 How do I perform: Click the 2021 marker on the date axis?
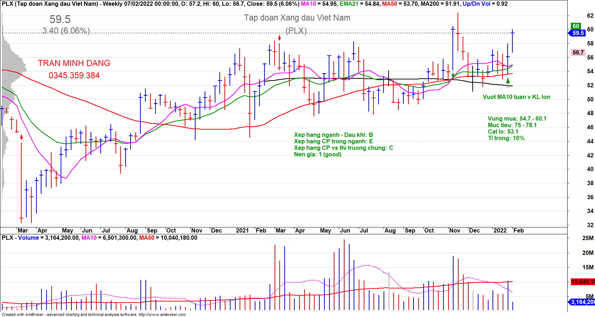[242, 230]
